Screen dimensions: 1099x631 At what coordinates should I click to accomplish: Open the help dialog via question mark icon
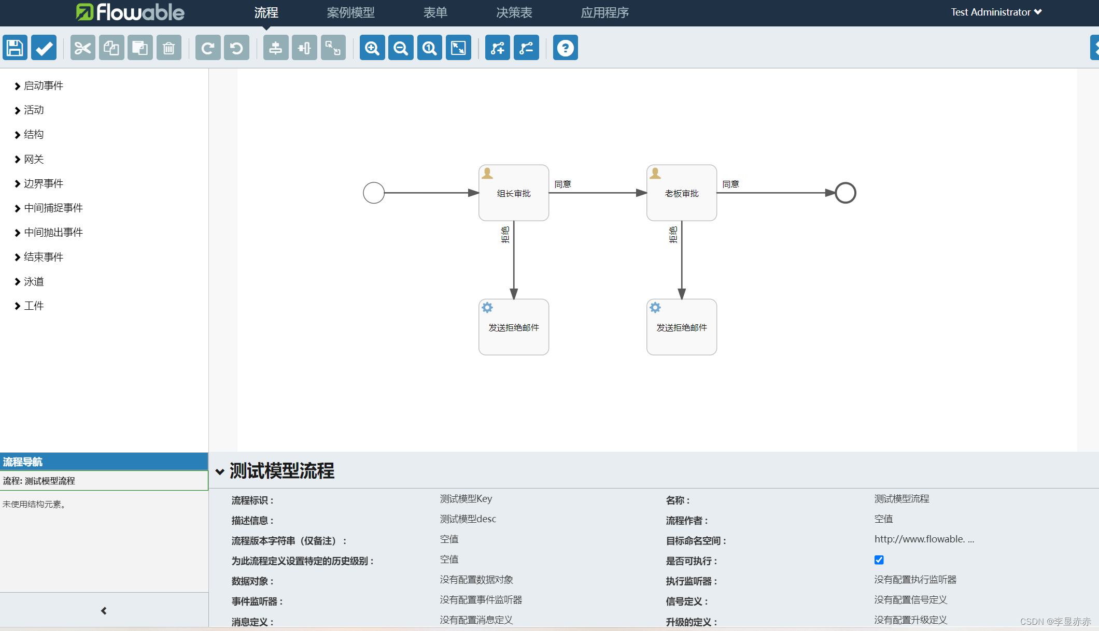click(x=565, y=47)
